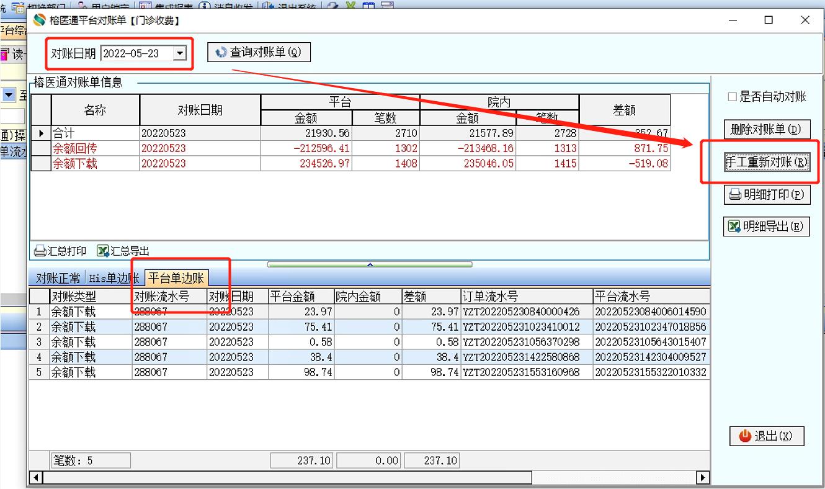Click the 删除对账单(D) button
Screen dimensions: 825x489
[x=767, y=130]
